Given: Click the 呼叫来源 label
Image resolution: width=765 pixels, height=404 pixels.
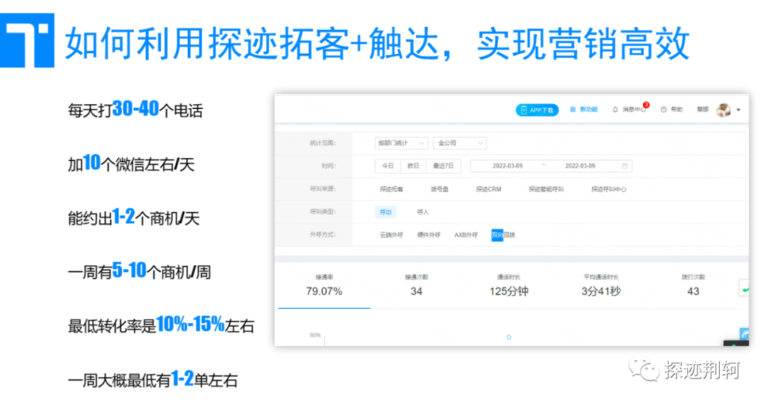Looking at the screenshot, I should 322,189.
